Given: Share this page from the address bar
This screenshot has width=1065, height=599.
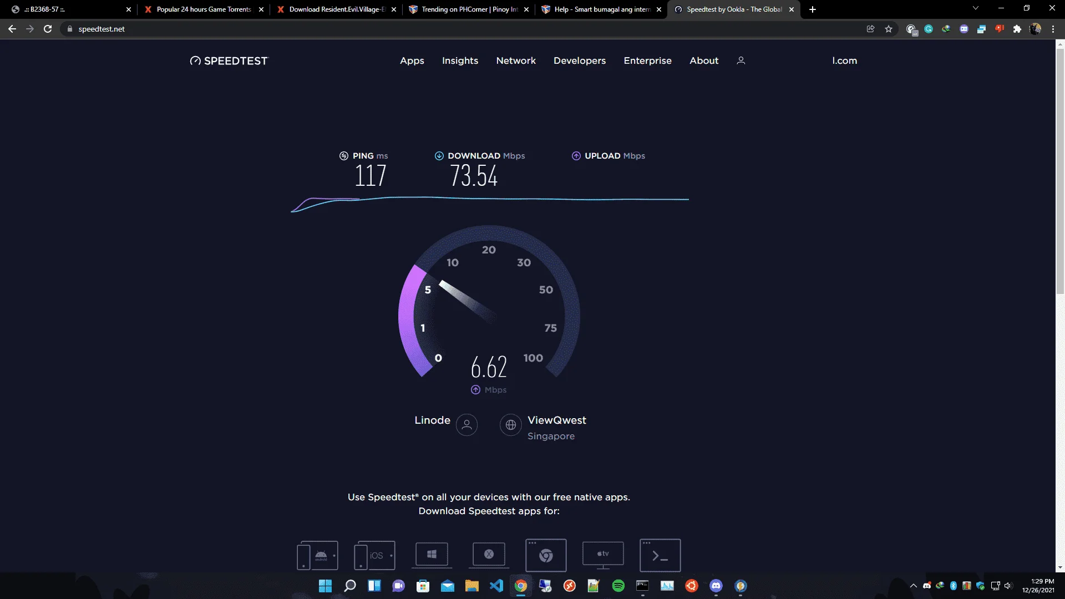Looking at the screenshot, I should pos(870,29).
